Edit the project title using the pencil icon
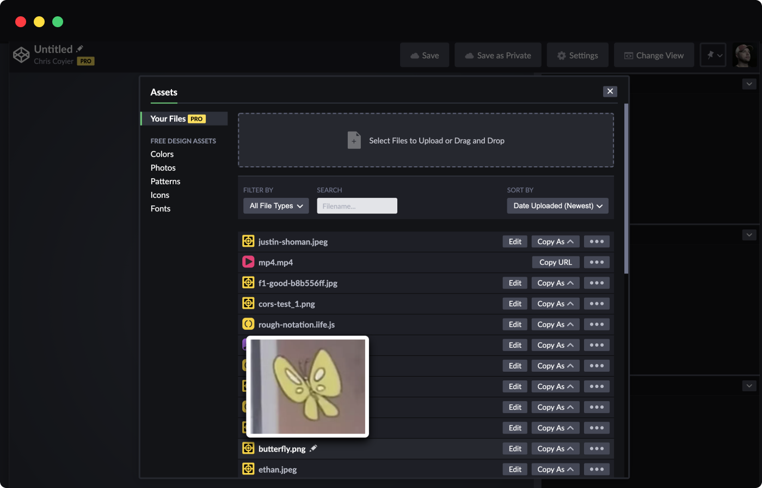The height and width of the screenshot is (488, 762). (x=79, y=48)
